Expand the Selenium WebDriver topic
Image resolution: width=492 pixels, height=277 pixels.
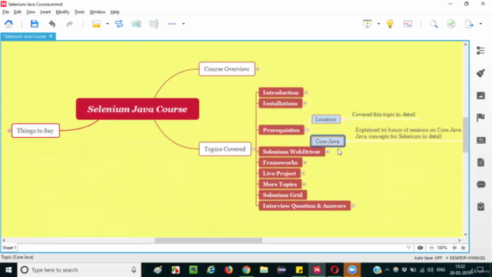[x=327, y=152]
